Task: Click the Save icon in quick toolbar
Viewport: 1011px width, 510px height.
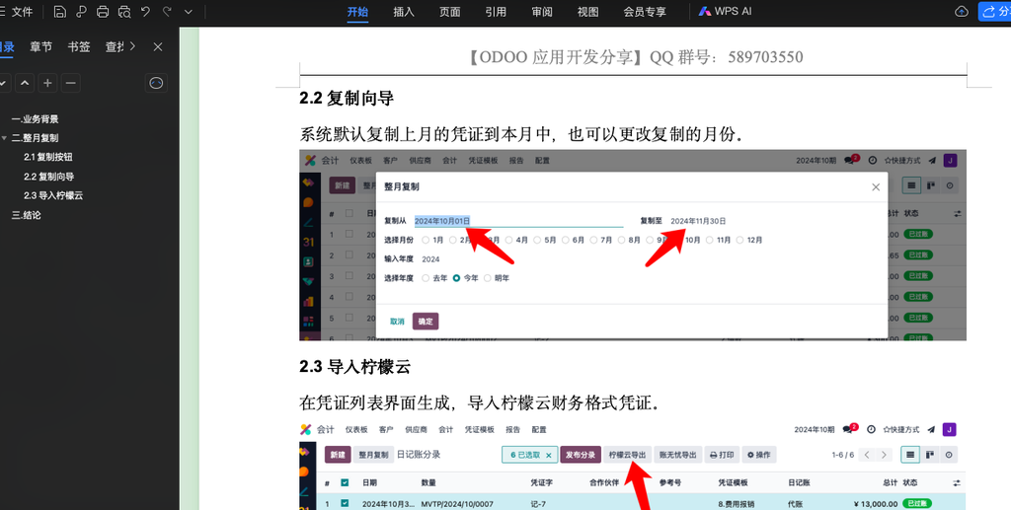Action: point(59,12)
